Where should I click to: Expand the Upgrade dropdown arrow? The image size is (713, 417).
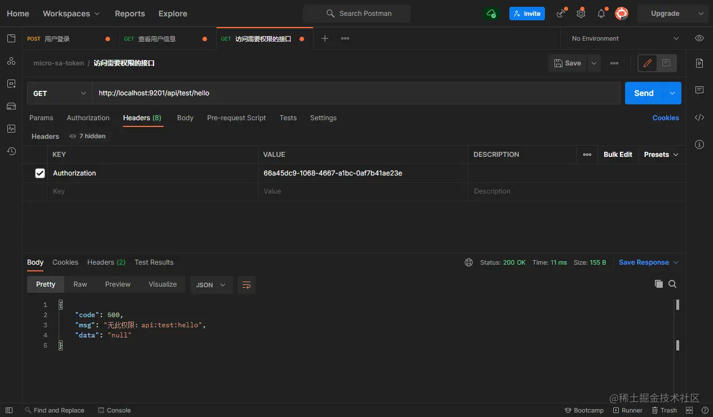point(701,14)
